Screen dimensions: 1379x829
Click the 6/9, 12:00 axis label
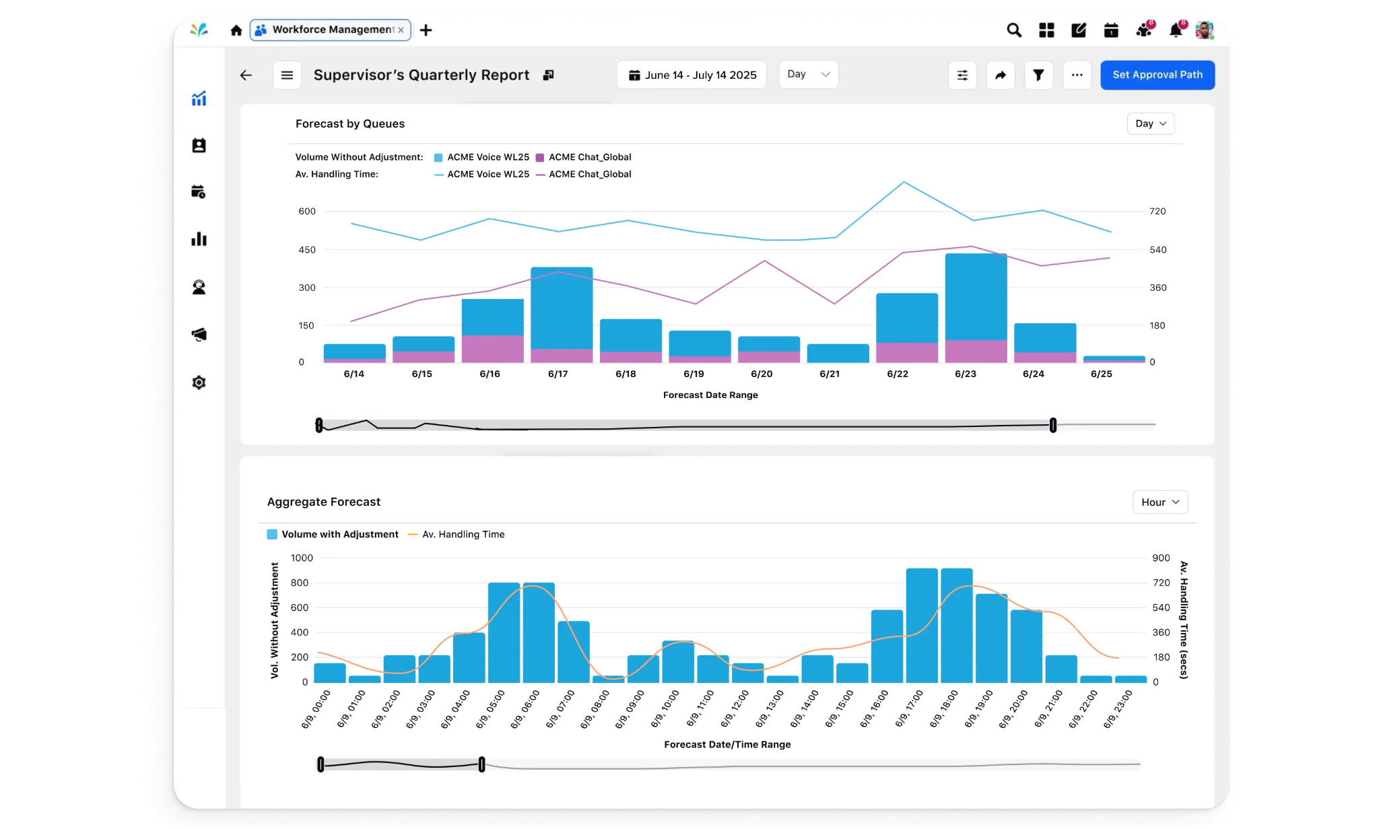tap(735, 709)
